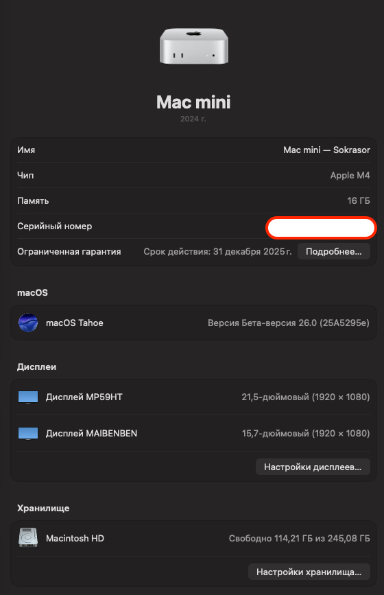The image size is (384, 595).
Task: Select the Имя row value Mac mini — Sokrasor
Action: [x=327, y=150]
